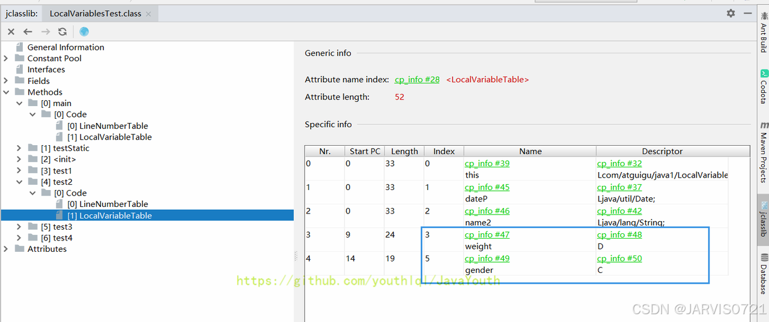The width and height of the screenshot is (769, 322).
Task: Select main's [0] LineNumberTable
Action: [x=108, y=126]
